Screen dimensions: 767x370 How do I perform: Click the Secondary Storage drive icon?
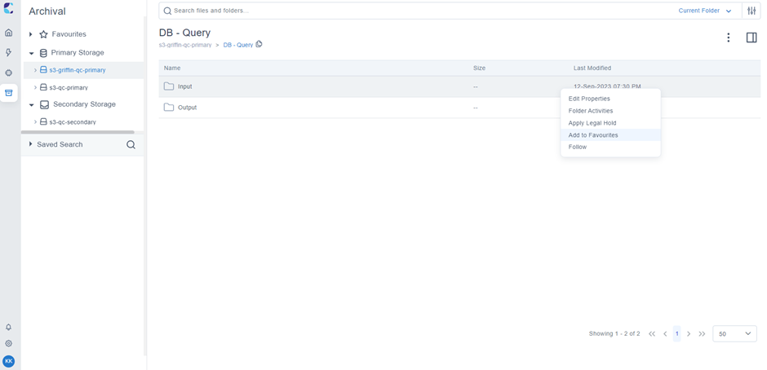(x=44, y=104)
